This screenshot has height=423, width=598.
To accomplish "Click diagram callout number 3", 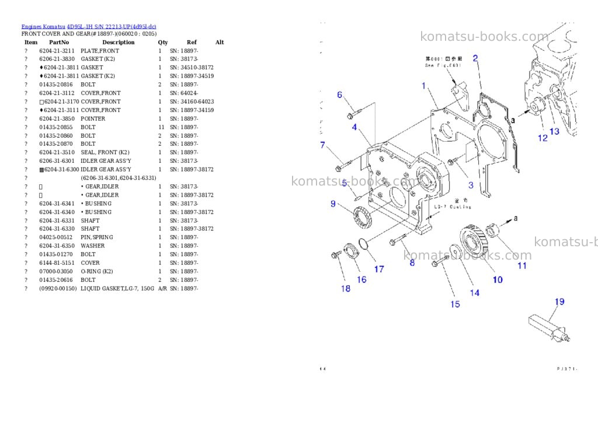I will (x=471, y=185).
